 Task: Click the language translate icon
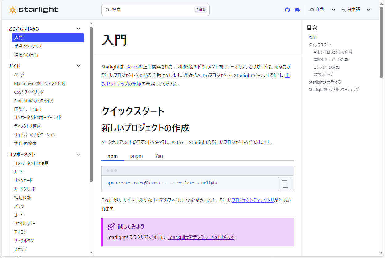344,10
